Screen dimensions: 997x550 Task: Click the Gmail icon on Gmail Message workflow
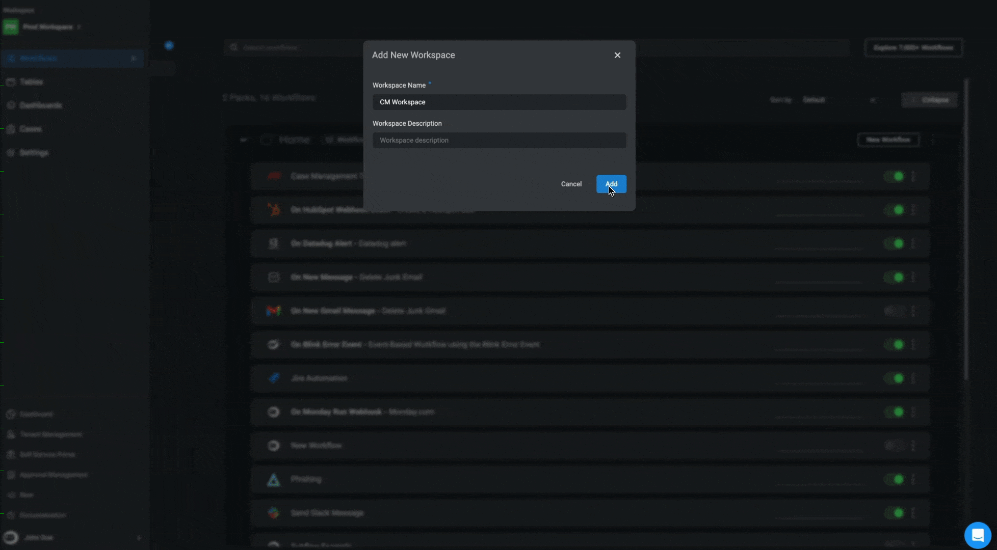pyautogui.click(x=274, y=311)
